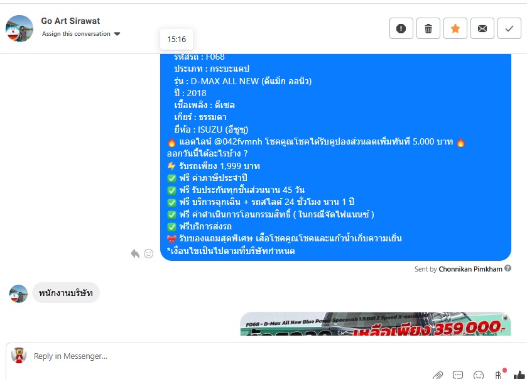Open Go Art Sirawat profile name
This screenshot has height=379, width=527.
[70, 21]
